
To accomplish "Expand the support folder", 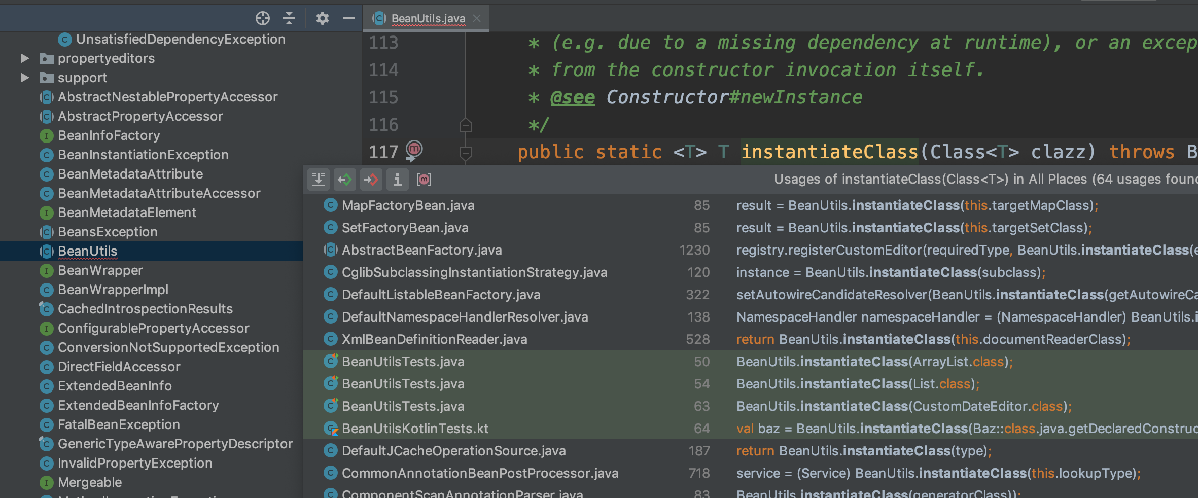I will pos(25,78).
